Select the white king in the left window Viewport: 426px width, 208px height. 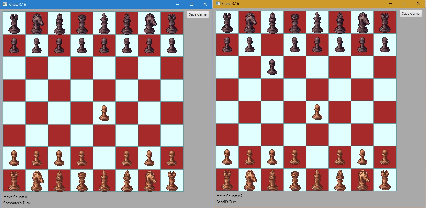(104, 181)
